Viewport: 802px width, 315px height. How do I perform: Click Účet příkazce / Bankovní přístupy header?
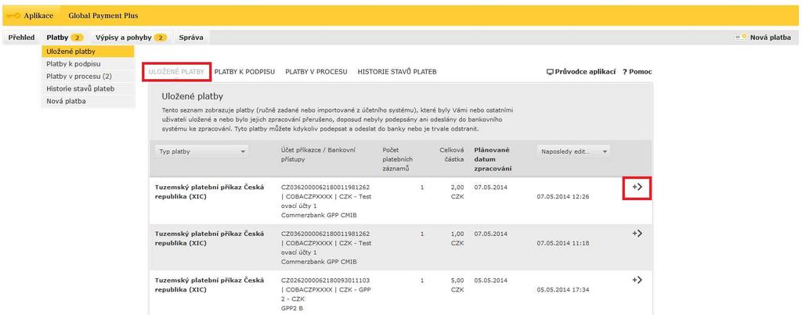click(x=318, y=155)
